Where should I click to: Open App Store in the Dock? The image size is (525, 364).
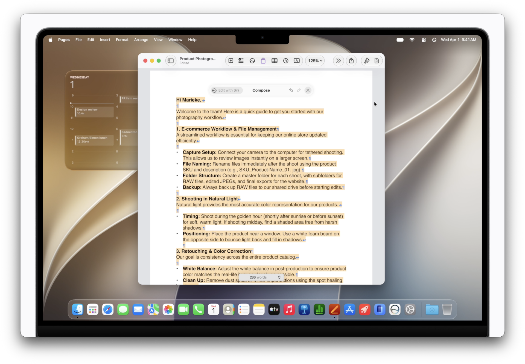point(349,310)
